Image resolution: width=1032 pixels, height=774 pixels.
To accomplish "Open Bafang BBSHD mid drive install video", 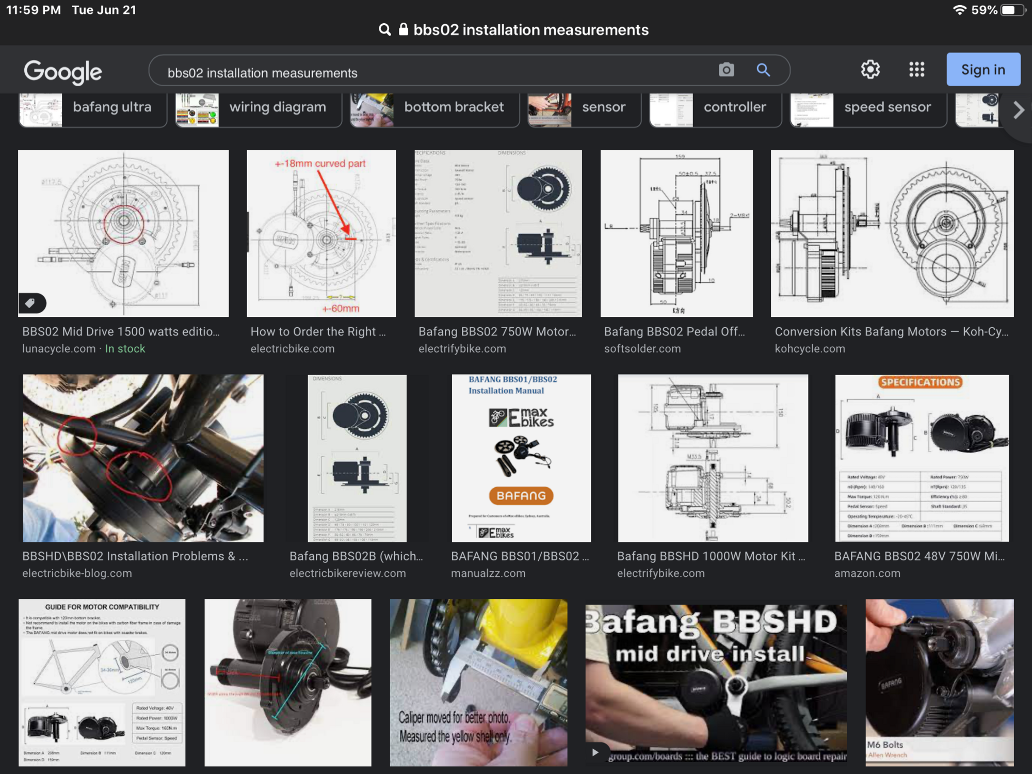I will [716, 682].
